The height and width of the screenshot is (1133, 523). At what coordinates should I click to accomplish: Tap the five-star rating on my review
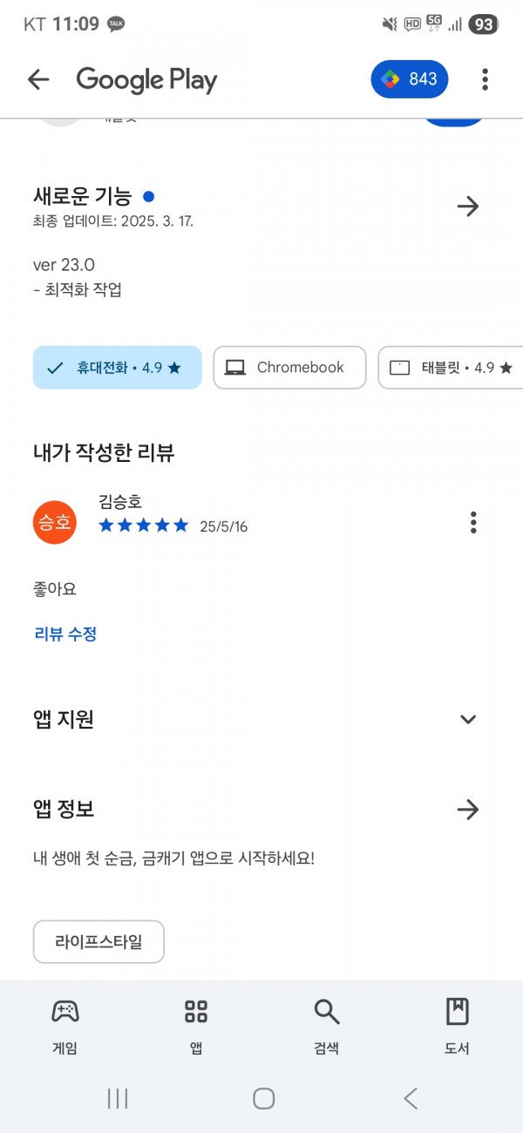144,526
